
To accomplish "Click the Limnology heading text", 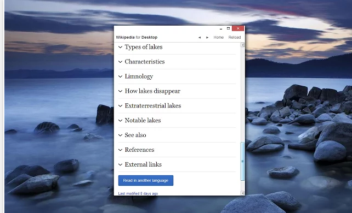I will (x=139, y=76).
